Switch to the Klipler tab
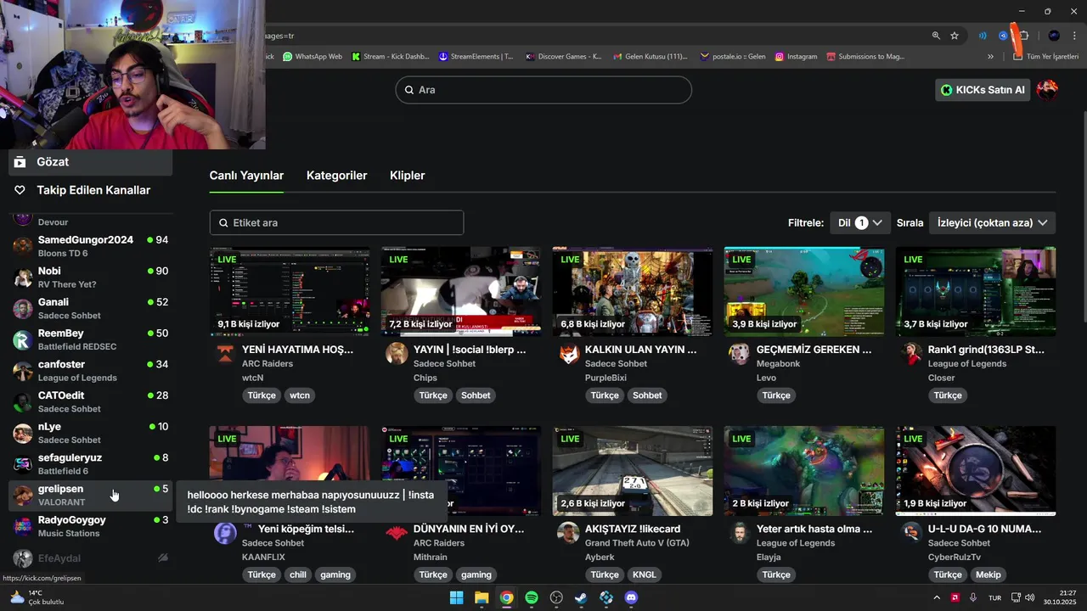1087x611 pixels. pyautogui.click(x=407, y=176)
